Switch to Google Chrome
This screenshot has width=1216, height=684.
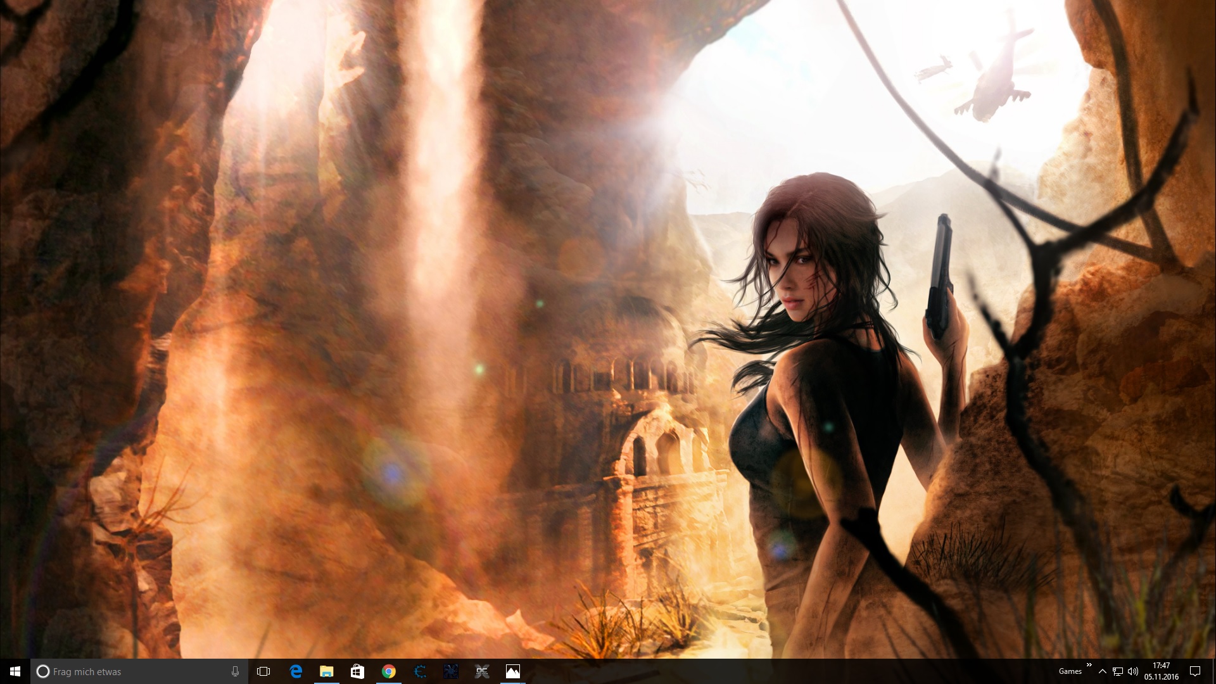(x=388, y=671)
